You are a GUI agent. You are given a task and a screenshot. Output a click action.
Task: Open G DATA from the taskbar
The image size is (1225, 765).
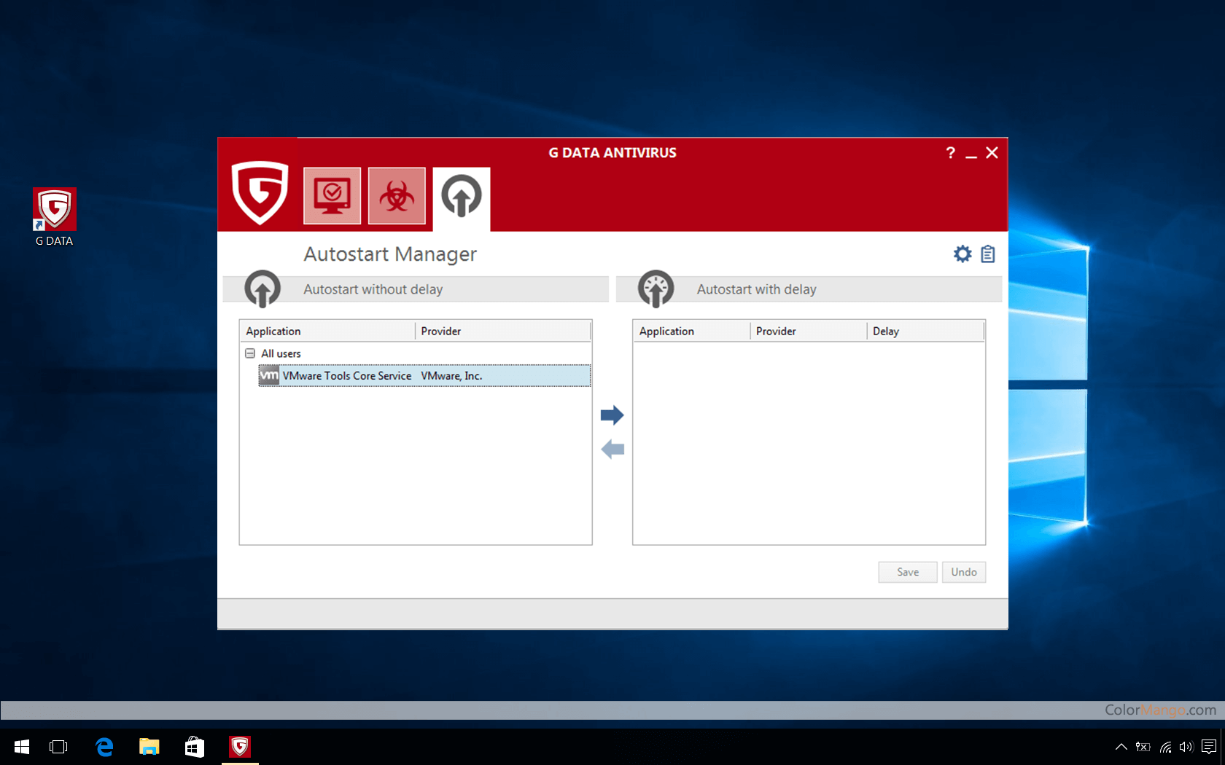[x=240, y=746]
